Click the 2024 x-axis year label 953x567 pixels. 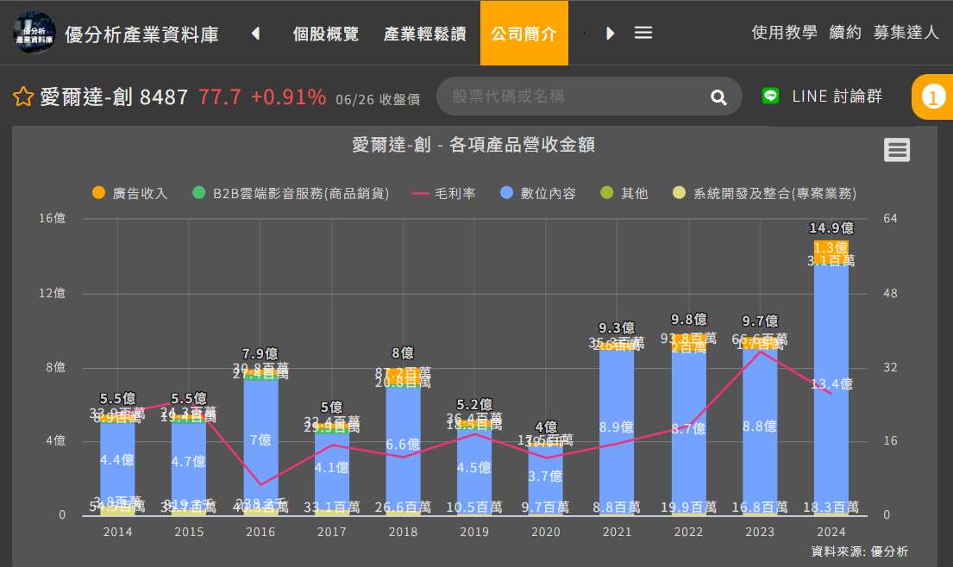[831, 532]
